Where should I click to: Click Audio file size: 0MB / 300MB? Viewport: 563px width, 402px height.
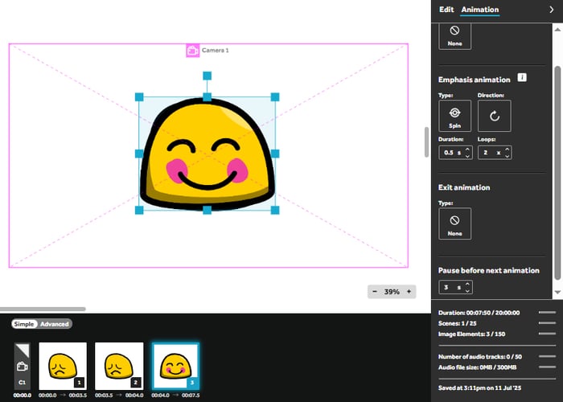(x=477, y=367)
